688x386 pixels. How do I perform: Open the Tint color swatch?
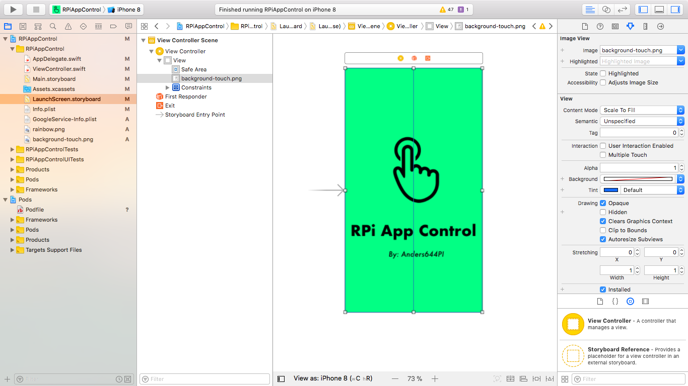[610, 189]
